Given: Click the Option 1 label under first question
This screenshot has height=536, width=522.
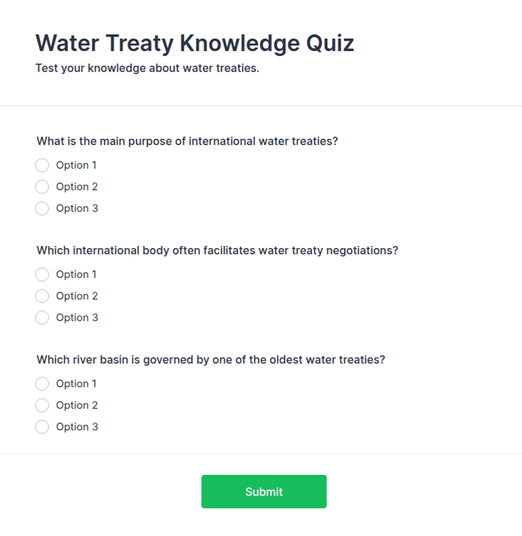Looking at the screenshot, I should coord(76,165).
